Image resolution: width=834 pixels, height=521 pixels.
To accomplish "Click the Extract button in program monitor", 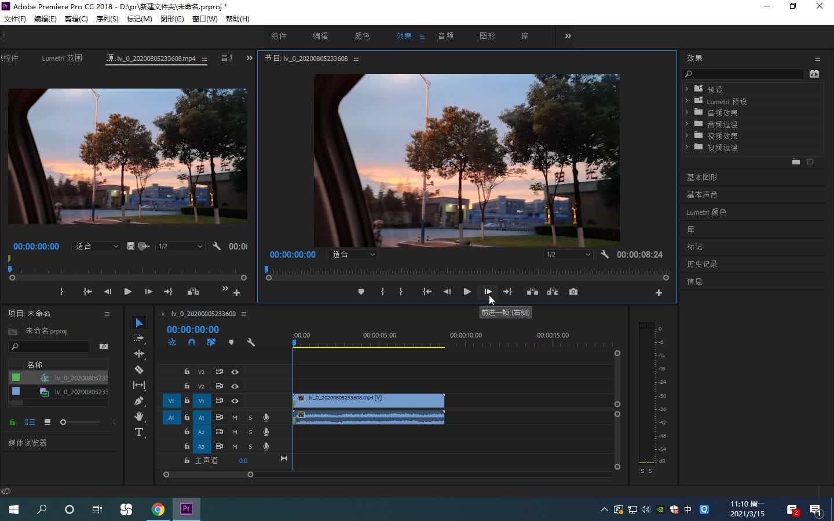I will pyautogui.click(x=553, y=292).
